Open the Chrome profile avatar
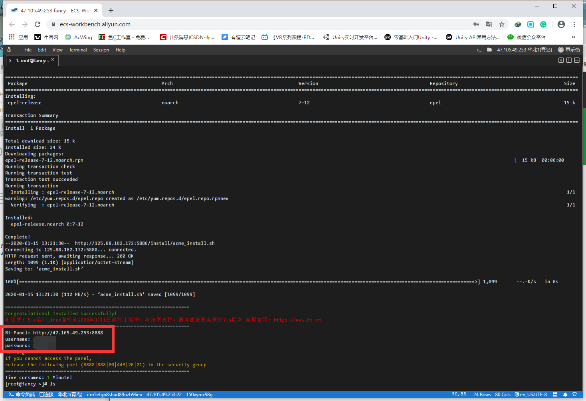 561,24
